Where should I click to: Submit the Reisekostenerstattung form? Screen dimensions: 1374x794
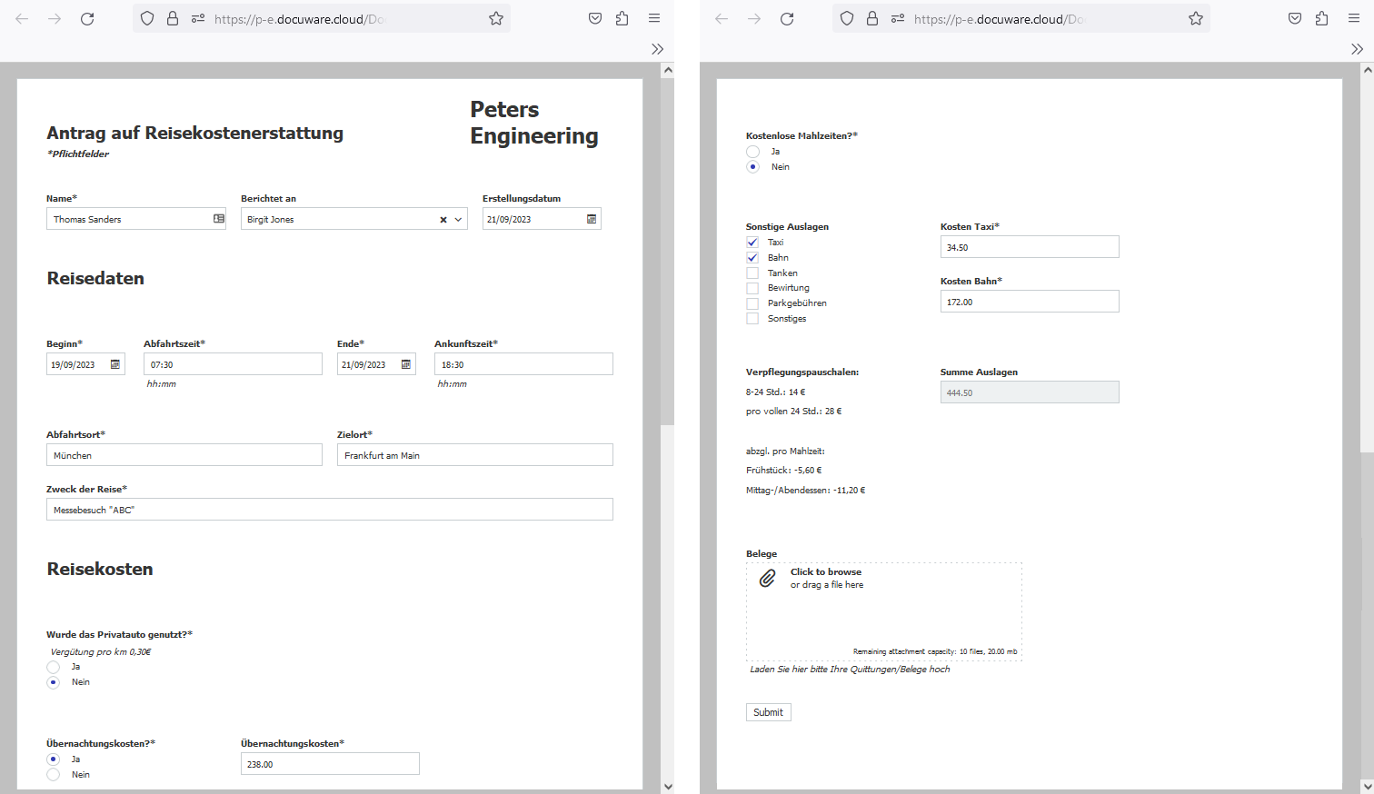tap(768, 711)
